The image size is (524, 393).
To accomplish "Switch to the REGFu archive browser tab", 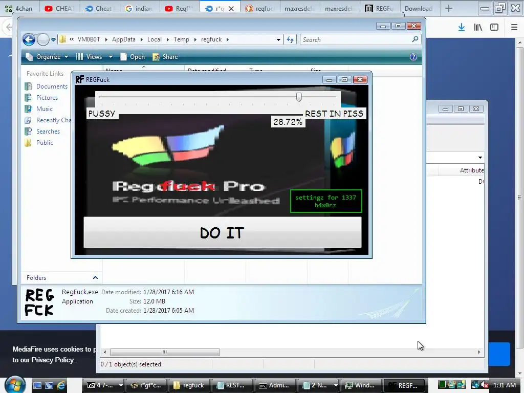I will click(x=380, y=8).
